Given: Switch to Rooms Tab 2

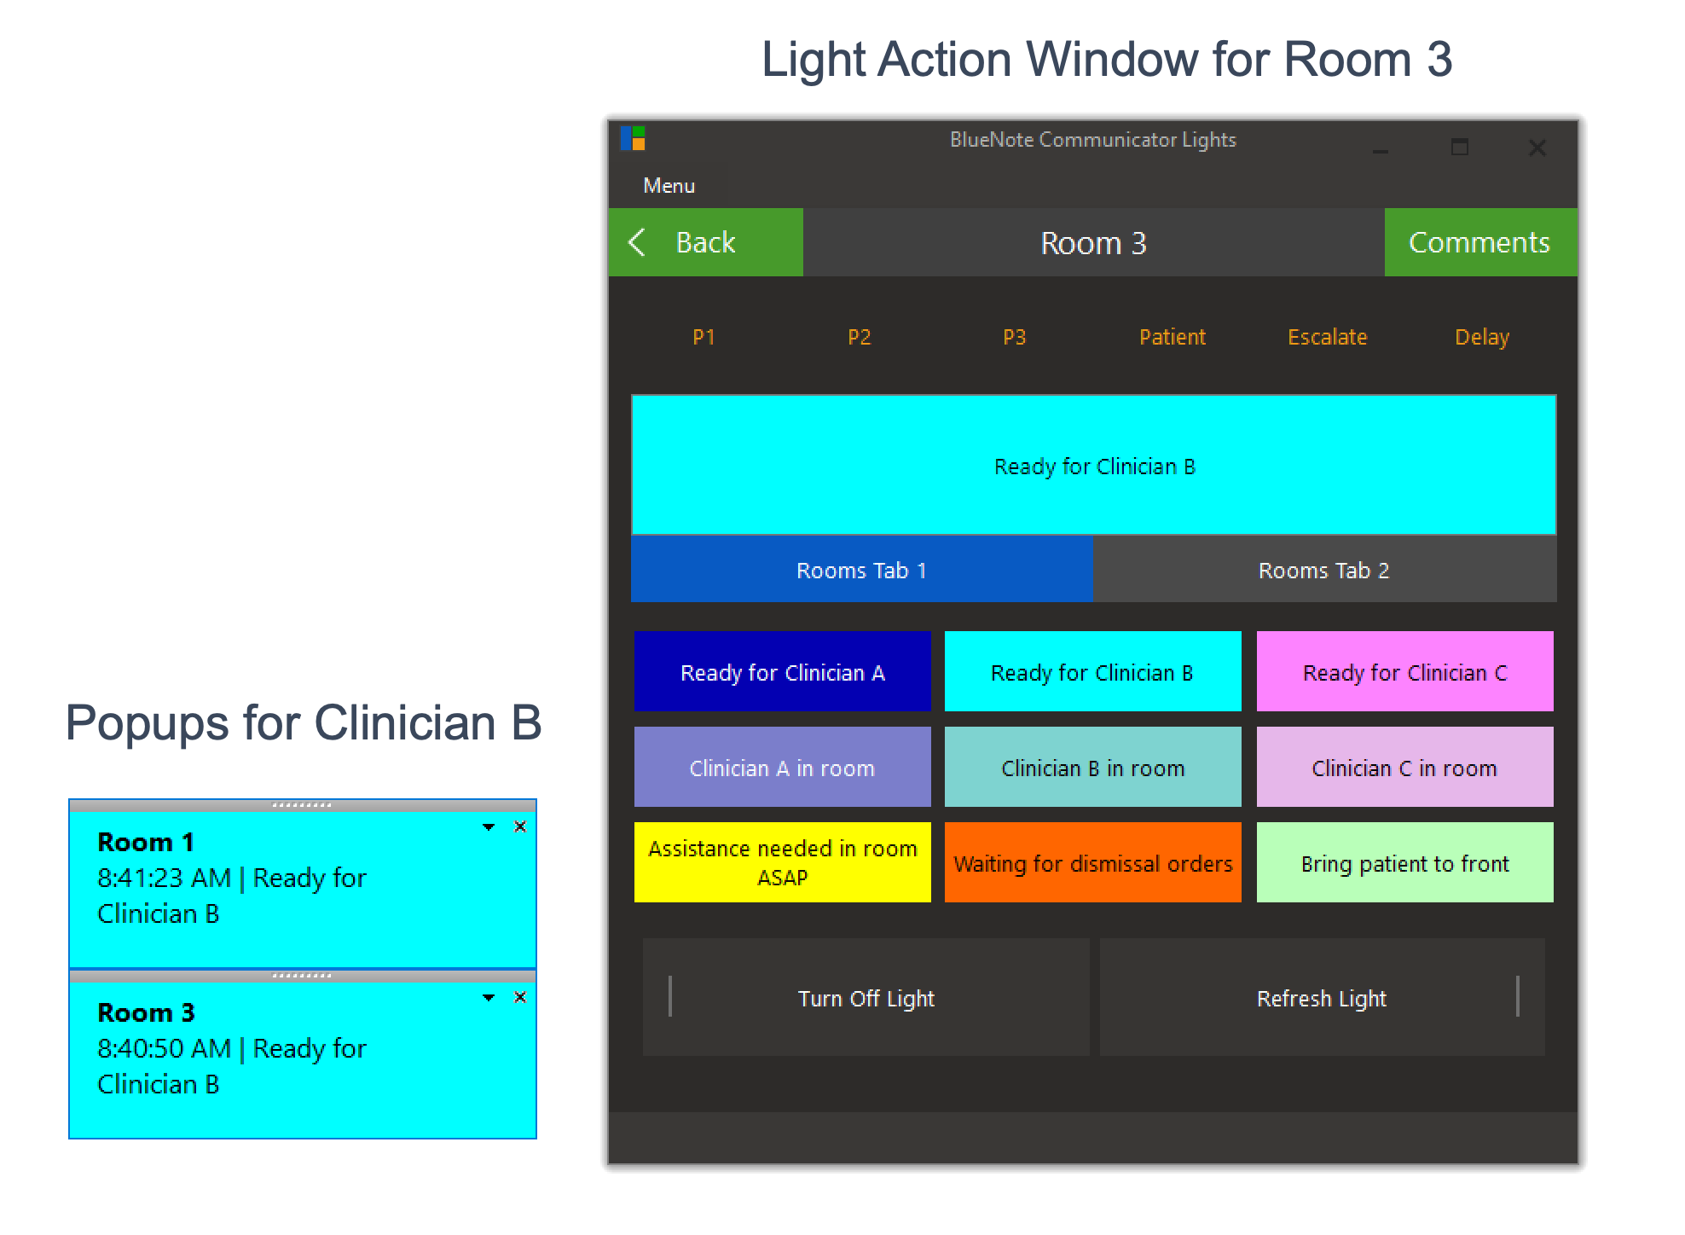Looking at the screenshot, I should click(x=1323, y=570).
